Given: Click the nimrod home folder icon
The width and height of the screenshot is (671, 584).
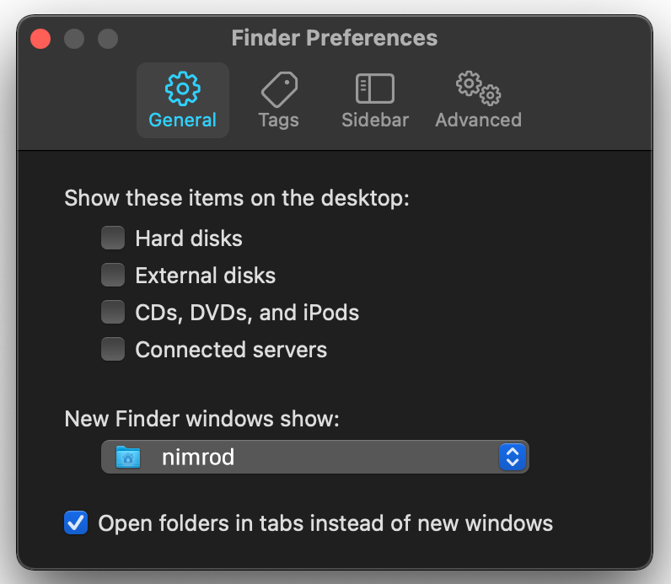Looking at the screenshot, I should click(129, 457).
